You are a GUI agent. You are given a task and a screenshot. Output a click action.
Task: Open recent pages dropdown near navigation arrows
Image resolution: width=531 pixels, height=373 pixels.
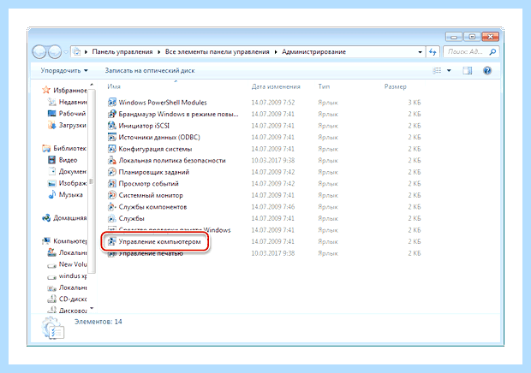[66, 51]
